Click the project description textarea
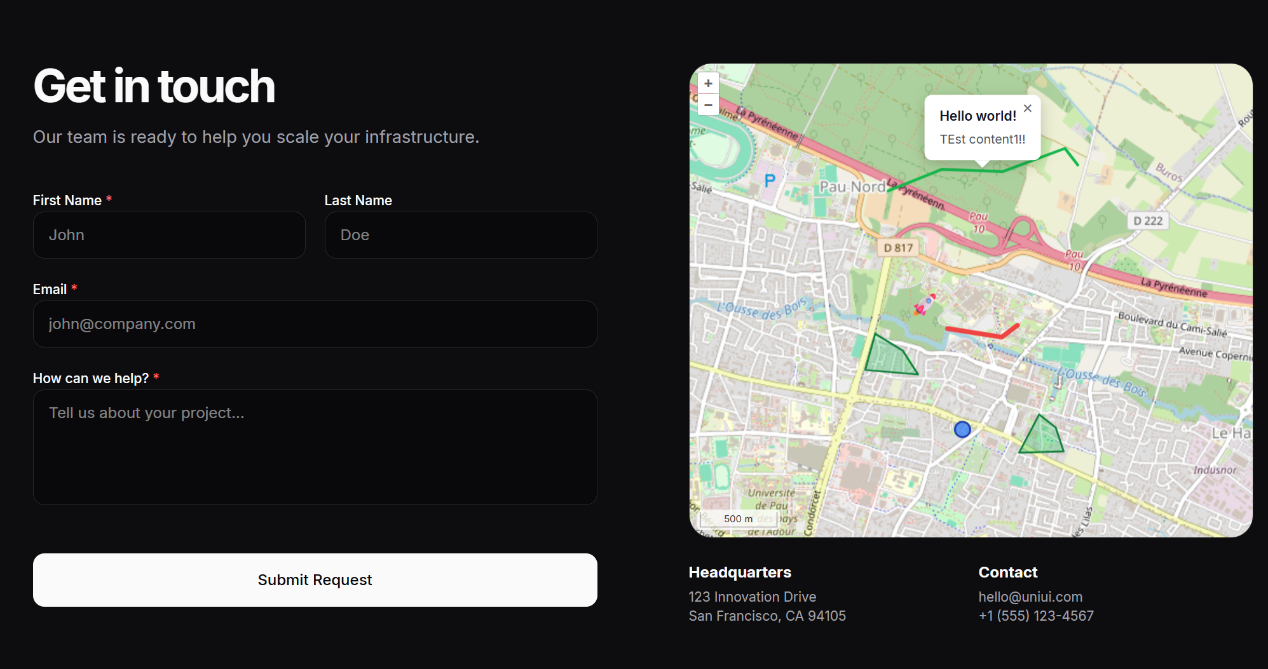This screenshot has width=1268, height=669. (x=315, y=447)
